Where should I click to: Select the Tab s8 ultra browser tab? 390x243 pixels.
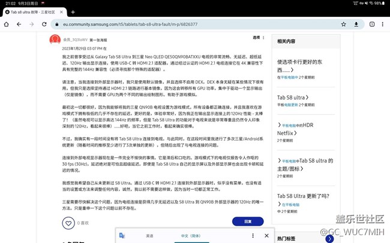tap(35, 12)
